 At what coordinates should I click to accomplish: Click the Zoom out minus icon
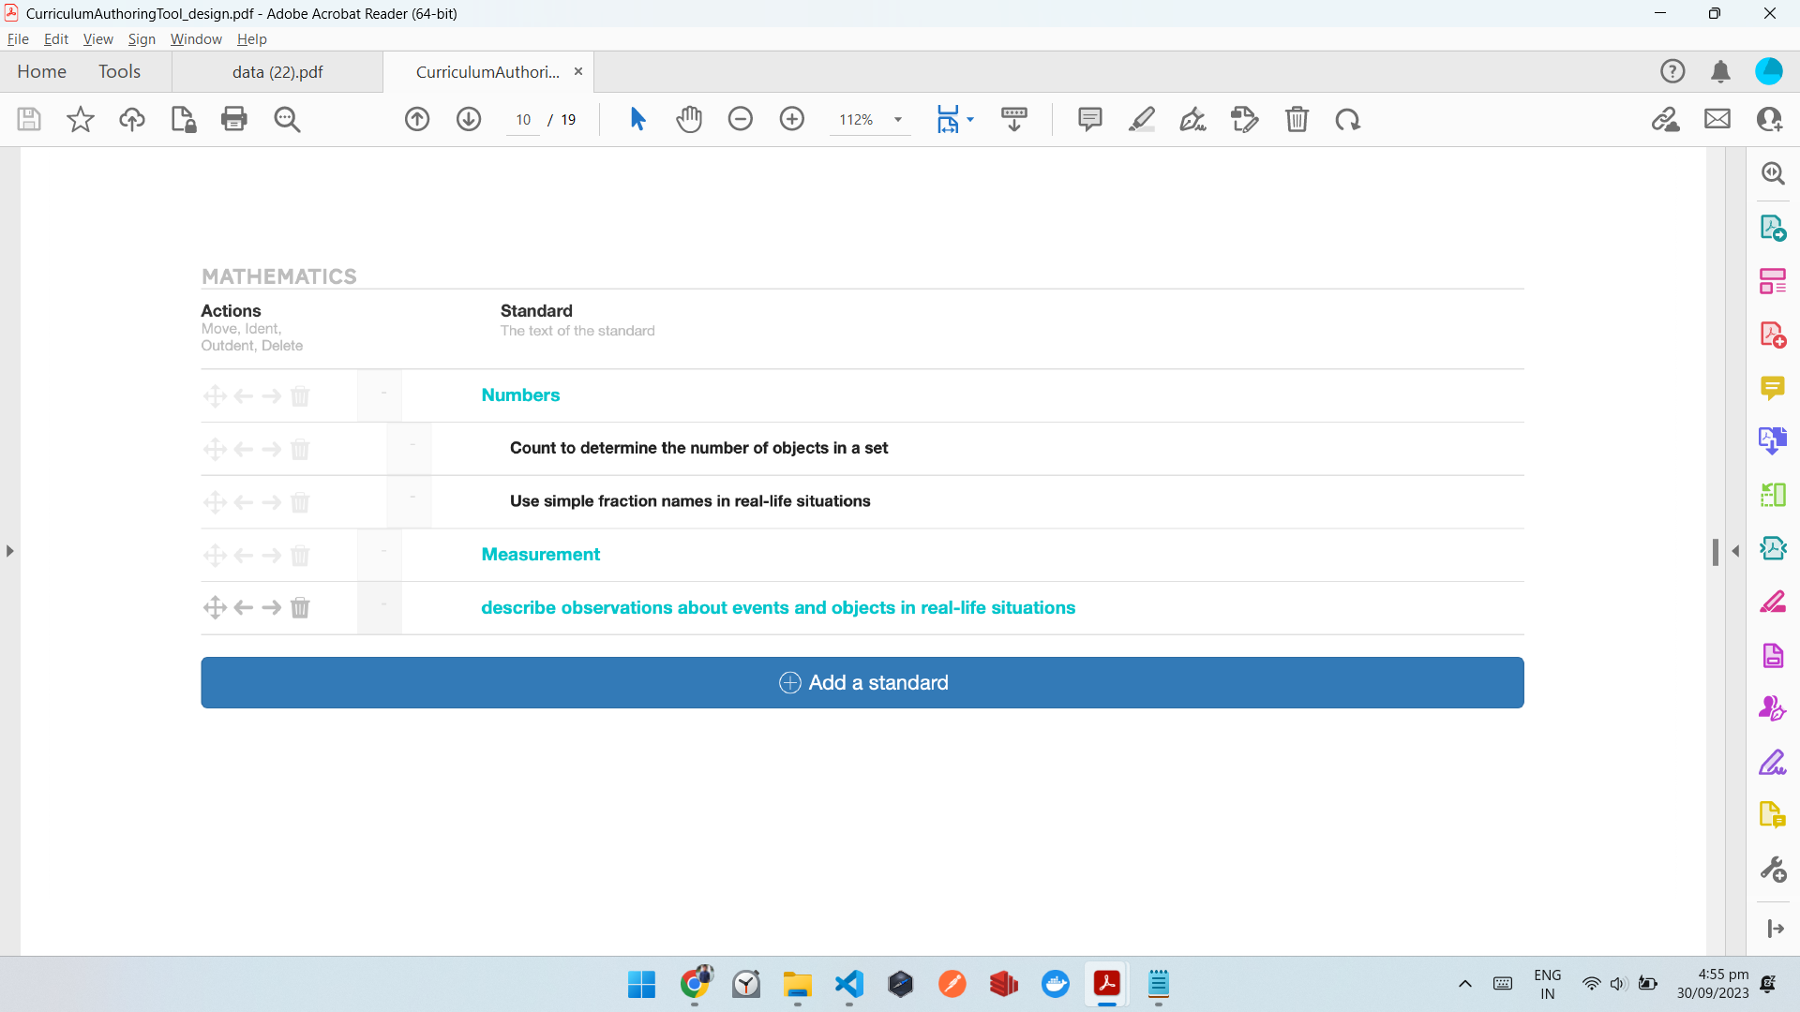(x=741, y=119)
